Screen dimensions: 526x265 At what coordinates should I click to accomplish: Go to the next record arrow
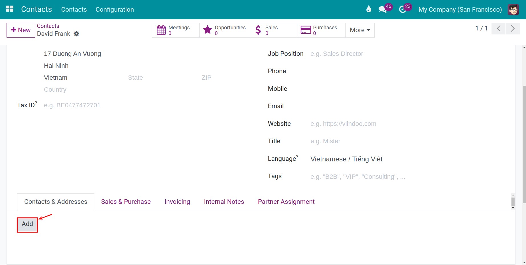point(513,28)
